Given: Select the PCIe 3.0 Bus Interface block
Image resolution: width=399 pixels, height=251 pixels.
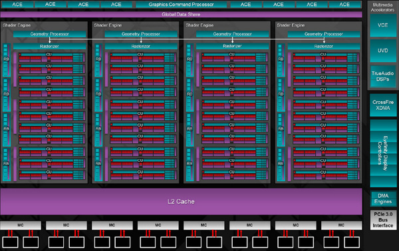Looking at the screenshot, I should pos(383,220).
